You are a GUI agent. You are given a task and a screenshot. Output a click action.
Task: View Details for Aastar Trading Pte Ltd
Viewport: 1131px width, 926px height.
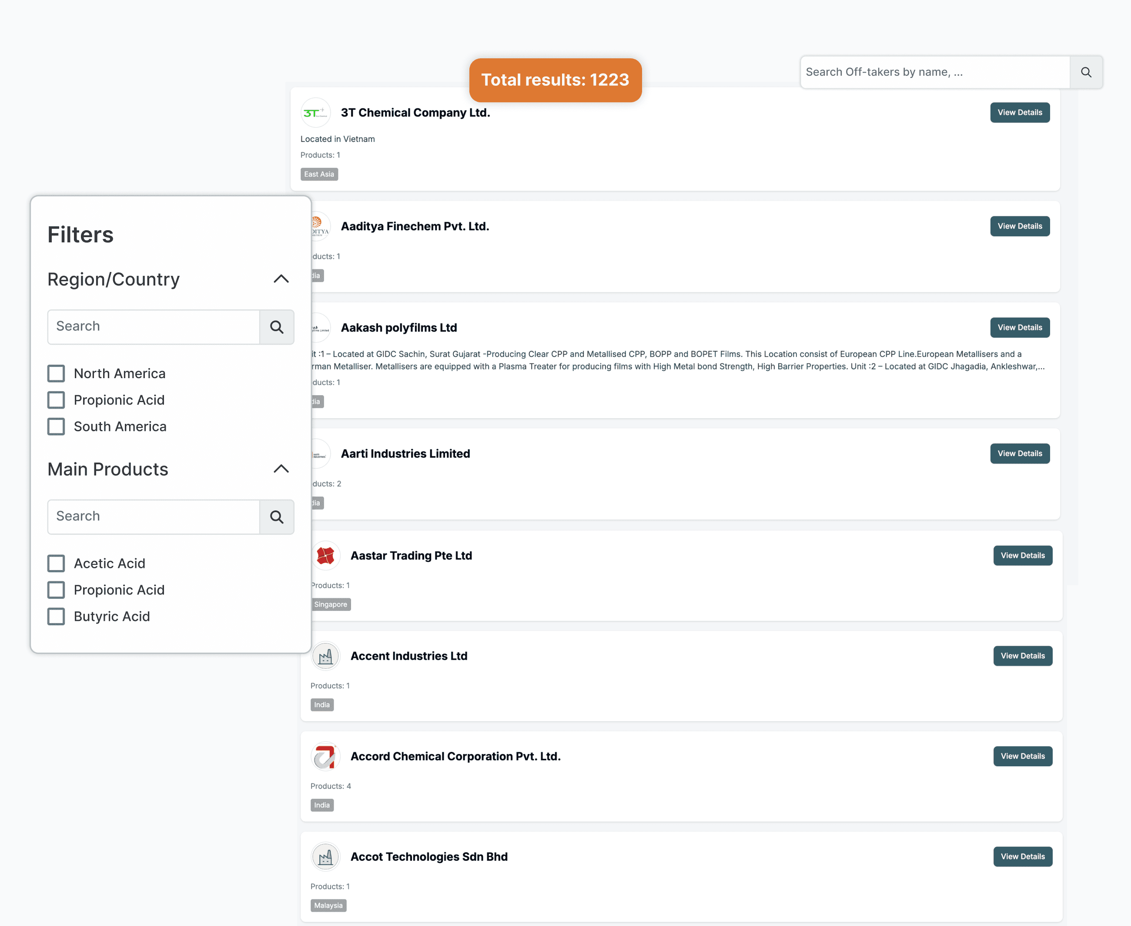click(x=1022, y=556)
